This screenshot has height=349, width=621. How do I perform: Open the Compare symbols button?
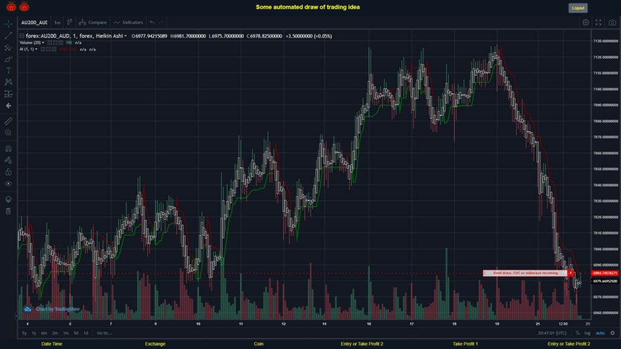(93, 22)
